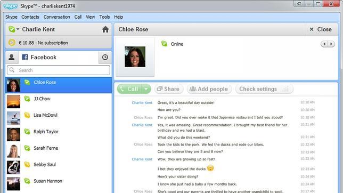Switch to the Contacts list tab
The height and width of the screenshot is (193, 343).
pos(12,58)
